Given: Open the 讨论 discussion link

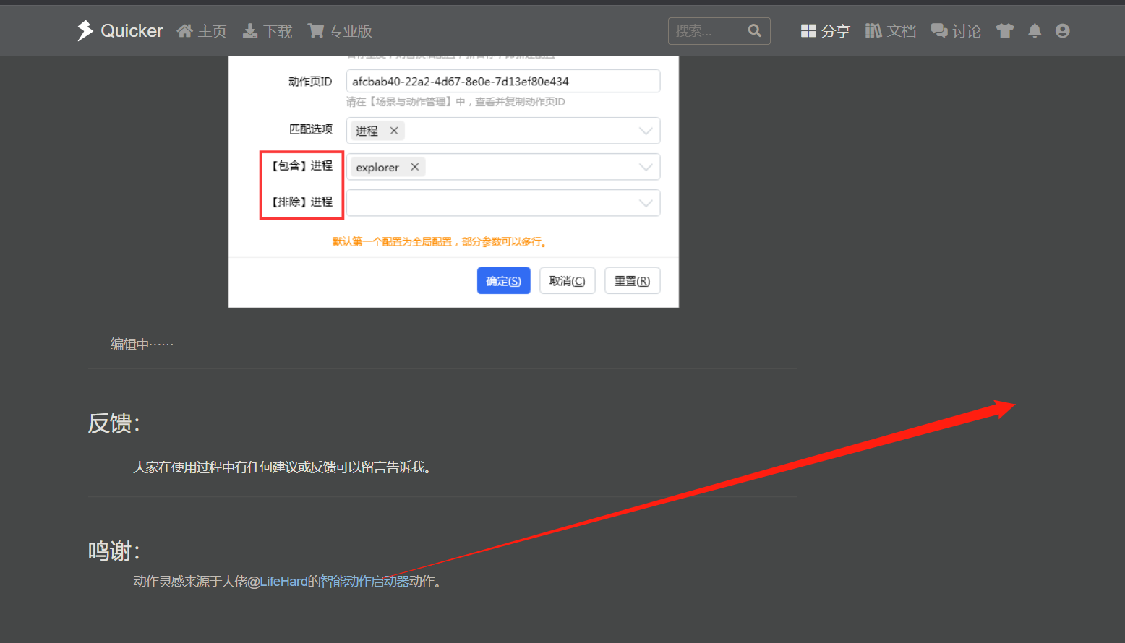Looking at the screenshot, I should pos(956,30).
